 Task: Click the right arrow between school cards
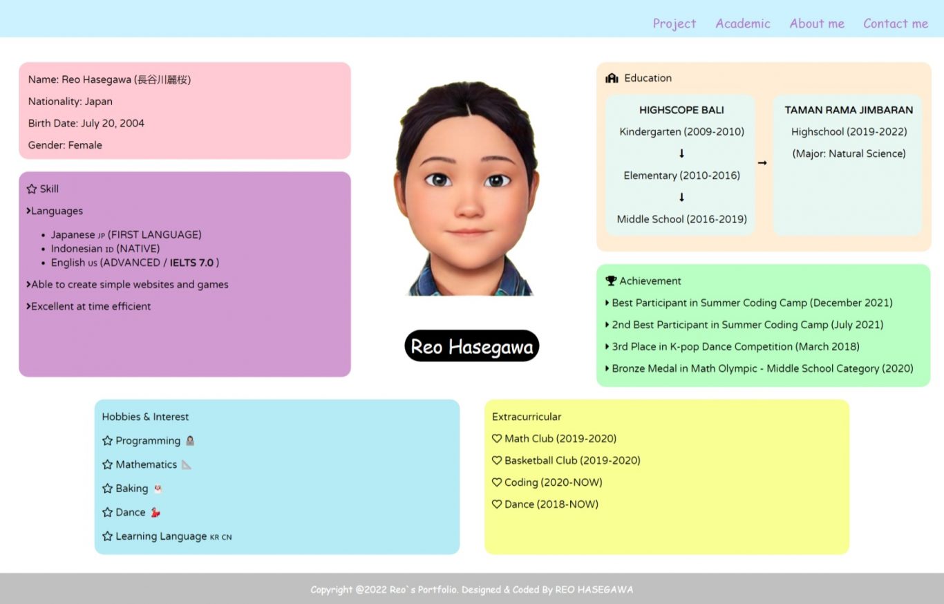pos(762,163)
